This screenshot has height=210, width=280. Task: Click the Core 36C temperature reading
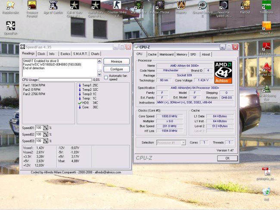(x=88, y=107)
